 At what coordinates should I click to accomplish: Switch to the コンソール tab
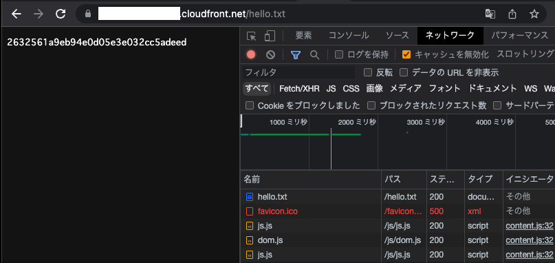point(349,35)
